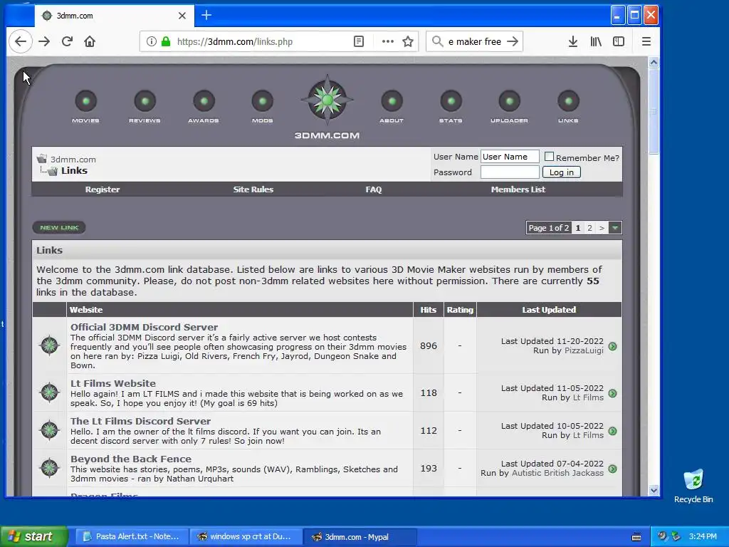Viewport: 729px width, 547px height.
Task: Sort by the Hits column header
Action: pos(428,310)
